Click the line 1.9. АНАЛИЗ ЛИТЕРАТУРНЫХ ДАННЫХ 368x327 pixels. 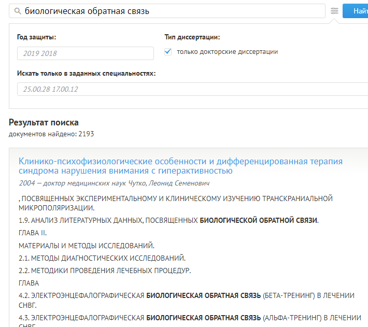[168, 220]
